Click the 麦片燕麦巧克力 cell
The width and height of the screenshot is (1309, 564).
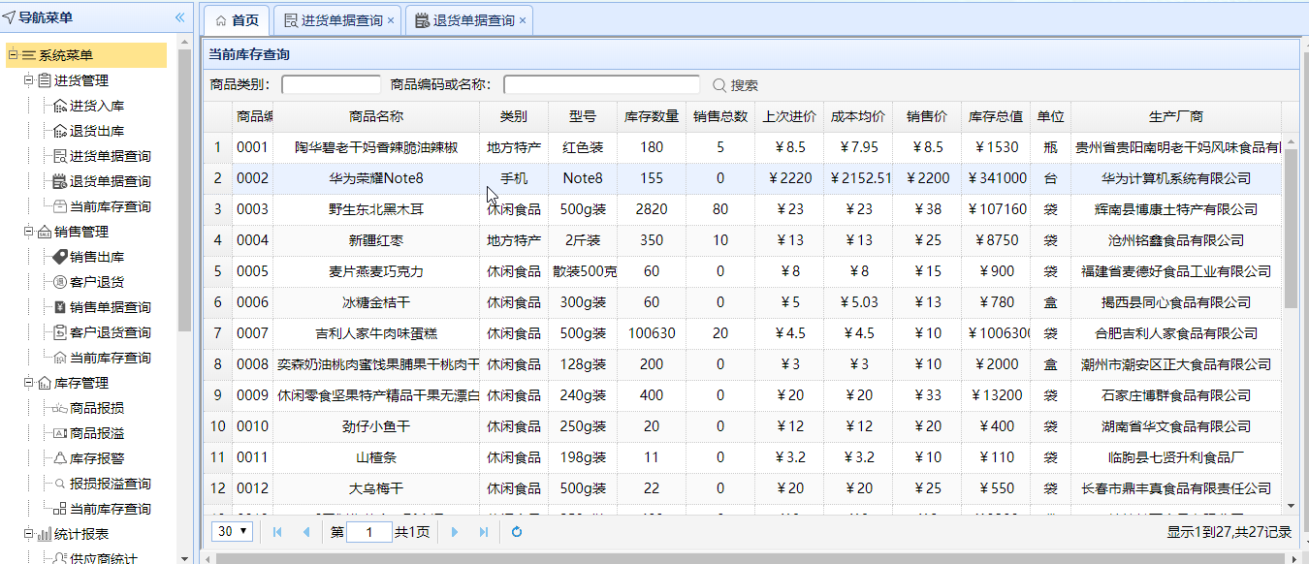(376, 271)
